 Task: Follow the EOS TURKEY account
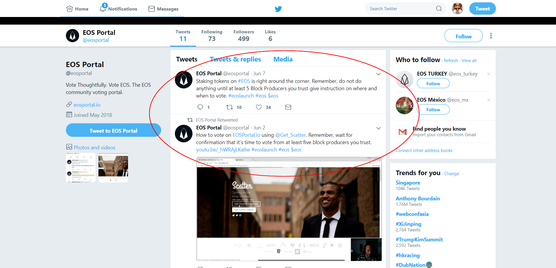(x=433, y=83)
